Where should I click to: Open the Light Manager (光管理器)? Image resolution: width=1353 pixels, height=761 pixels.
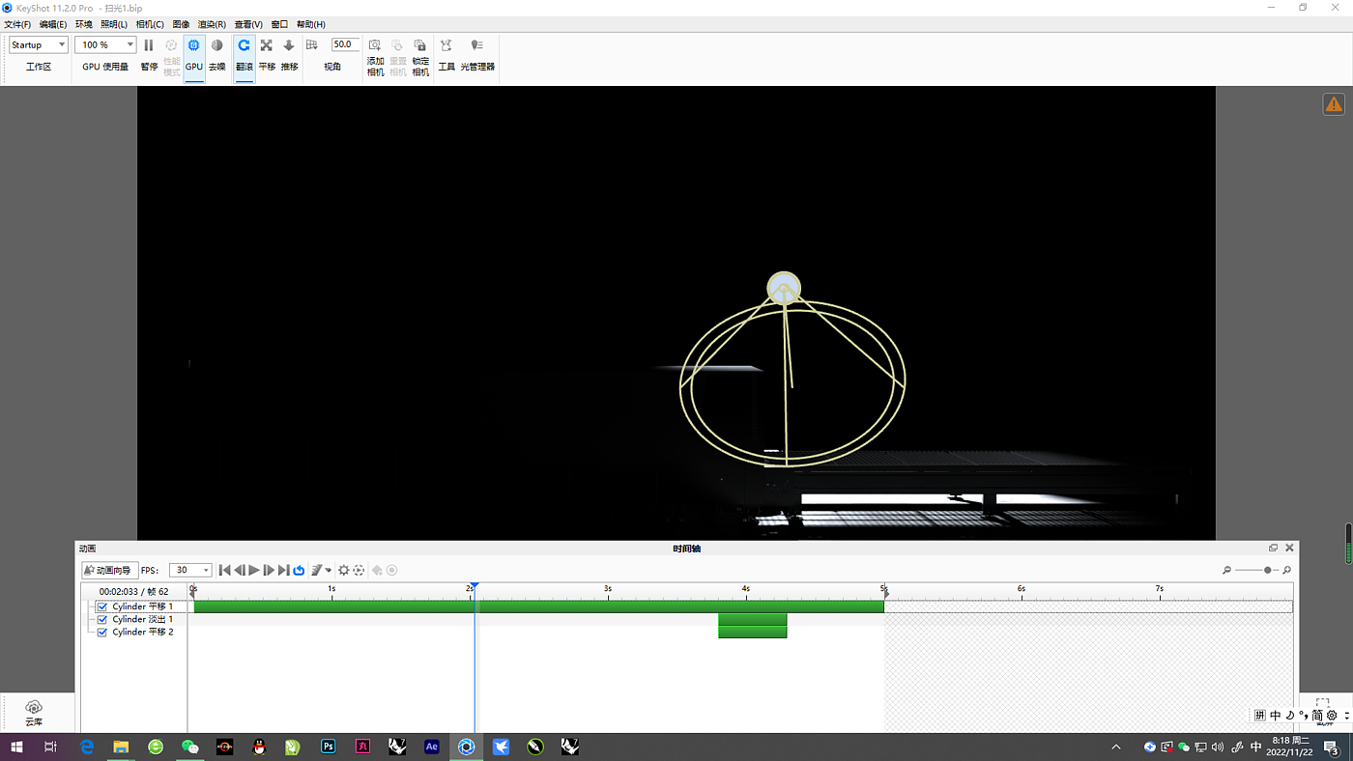tap(476, 45)
